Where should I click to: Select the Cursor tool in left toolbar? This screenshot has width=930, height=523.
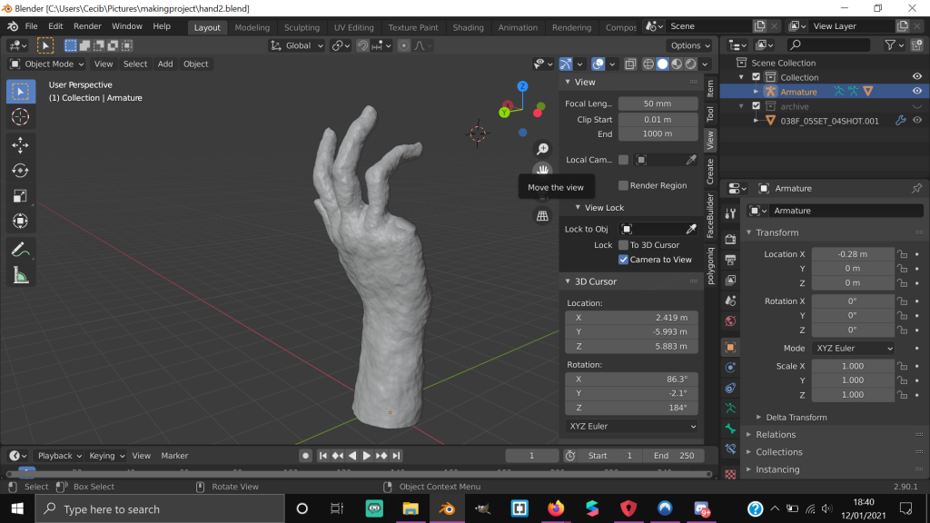[x=20, y=117]
